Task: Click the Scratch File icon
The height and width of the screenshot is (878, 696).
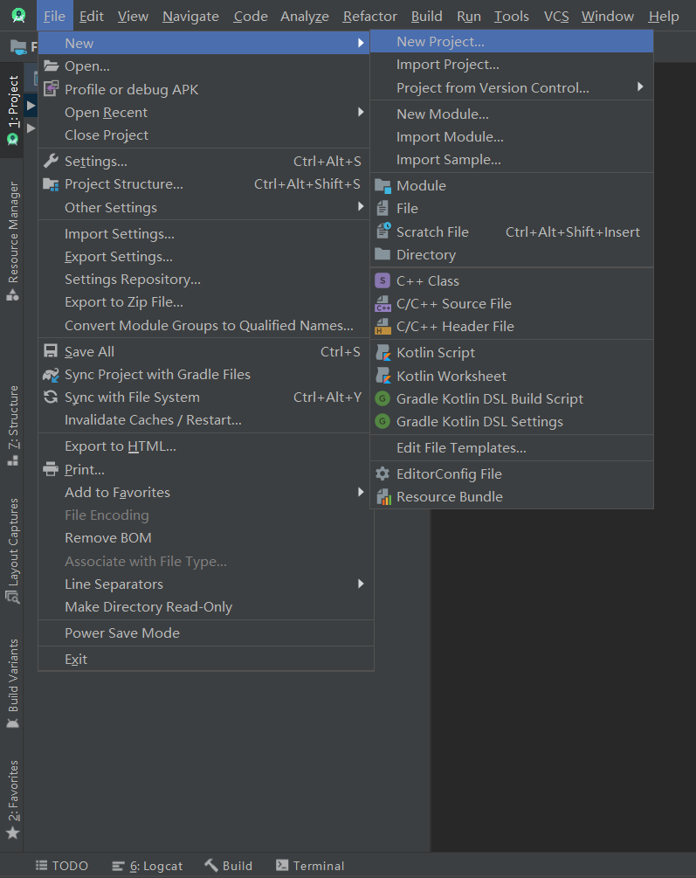Action: (383, 232)
